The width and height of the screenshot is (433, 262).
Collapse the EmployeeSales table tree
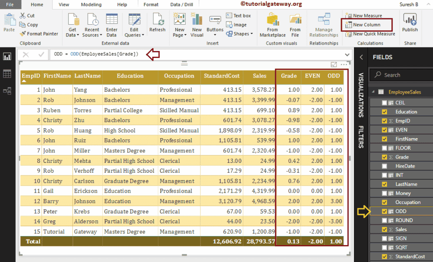[x=373, y=92]
